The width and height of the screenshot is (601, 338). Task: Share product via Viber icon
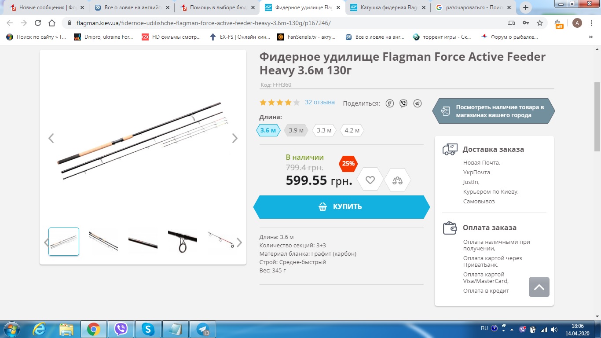click(x=403, y=103)
